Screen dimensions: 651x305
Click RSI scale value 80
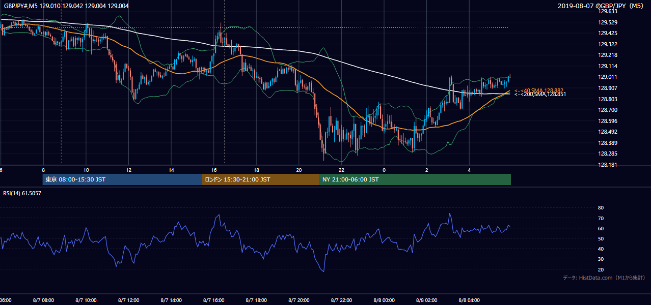tap(601, 208)
